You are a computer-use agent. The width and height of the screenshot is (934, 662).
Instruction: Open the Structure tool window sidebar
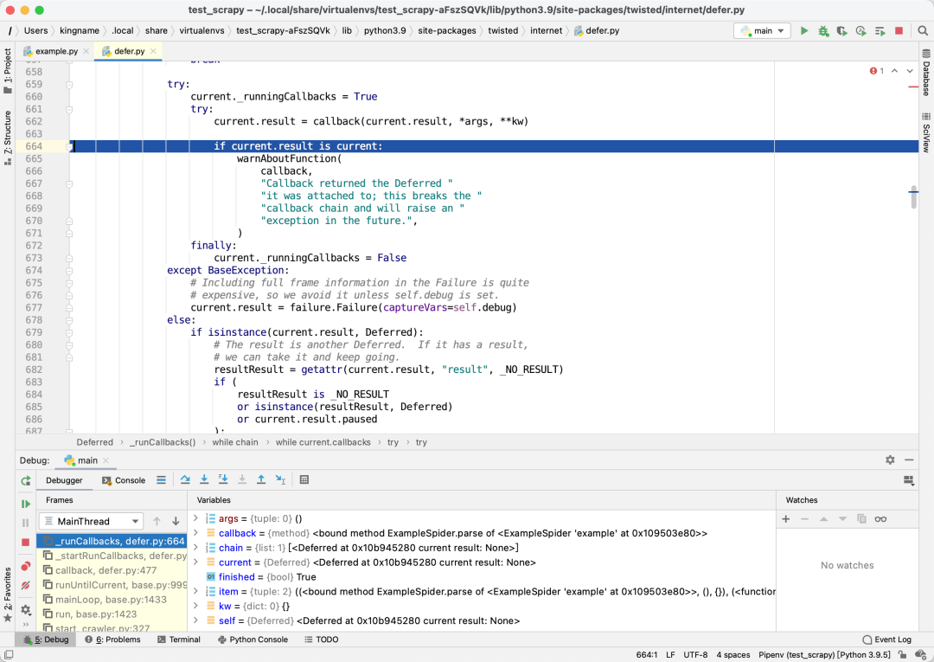click(8, 138)
